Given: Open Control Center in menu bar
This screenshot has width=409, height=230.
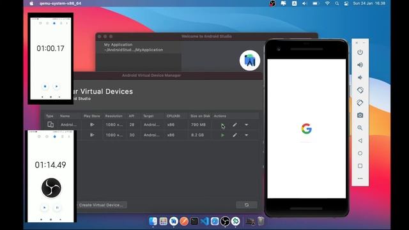Looking at the screenshot, I should 346,3.
